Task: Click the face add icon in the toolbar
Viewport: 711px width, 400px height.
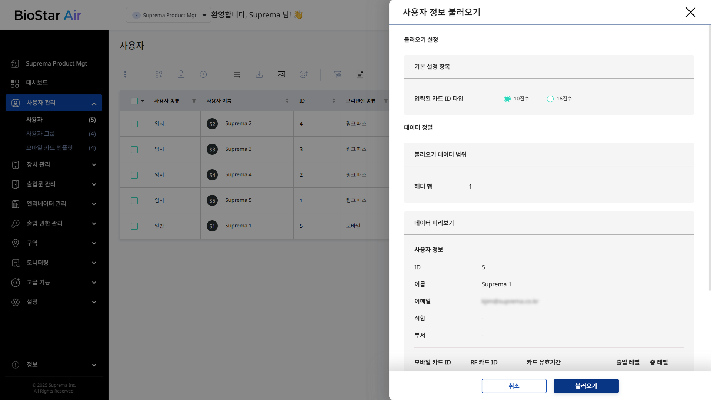Action: coord(304,74)
